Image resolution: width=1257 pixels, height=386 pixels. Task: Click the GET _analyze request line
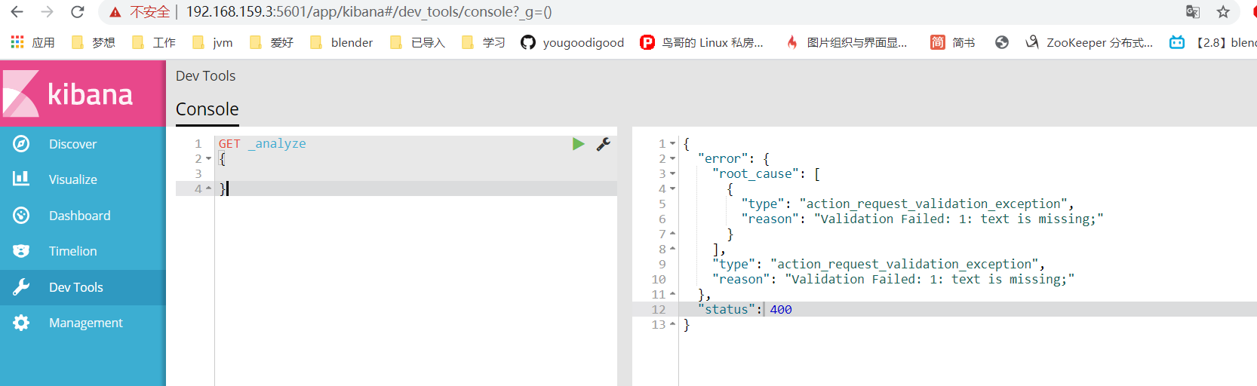pos(263,144)
